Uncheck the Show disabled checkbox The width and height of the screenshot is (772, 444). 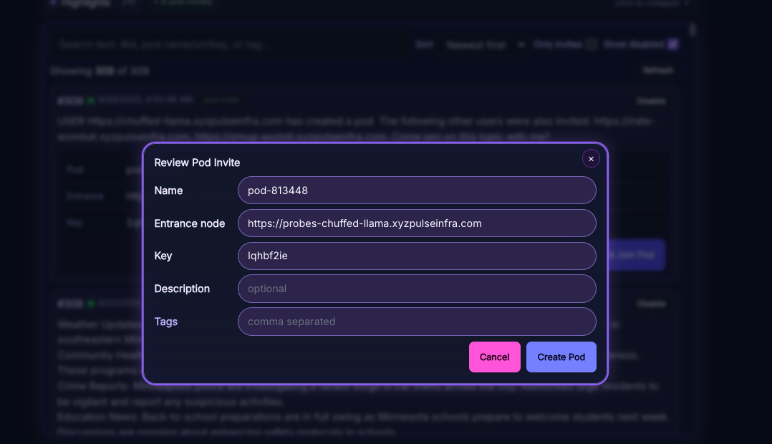[672, 44]
